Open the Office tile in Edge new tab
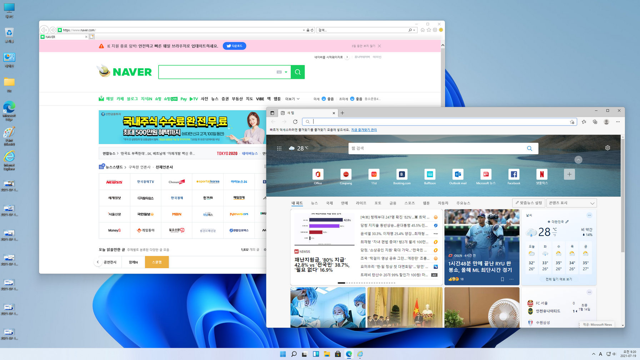 coord(317,177)
